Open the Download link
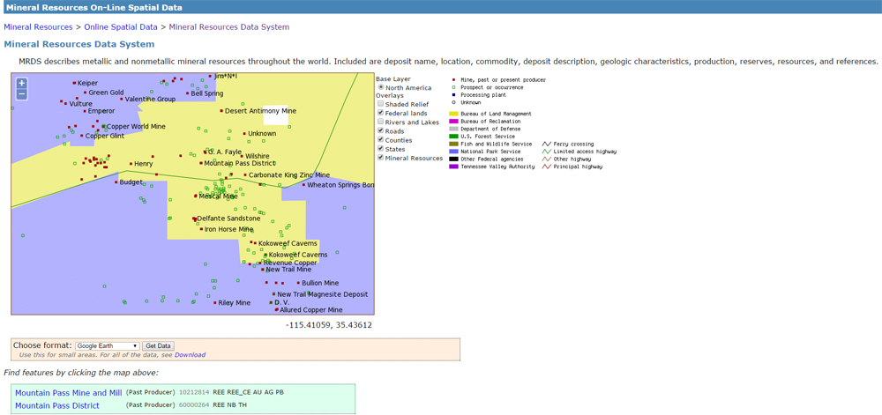 (190, 355)
